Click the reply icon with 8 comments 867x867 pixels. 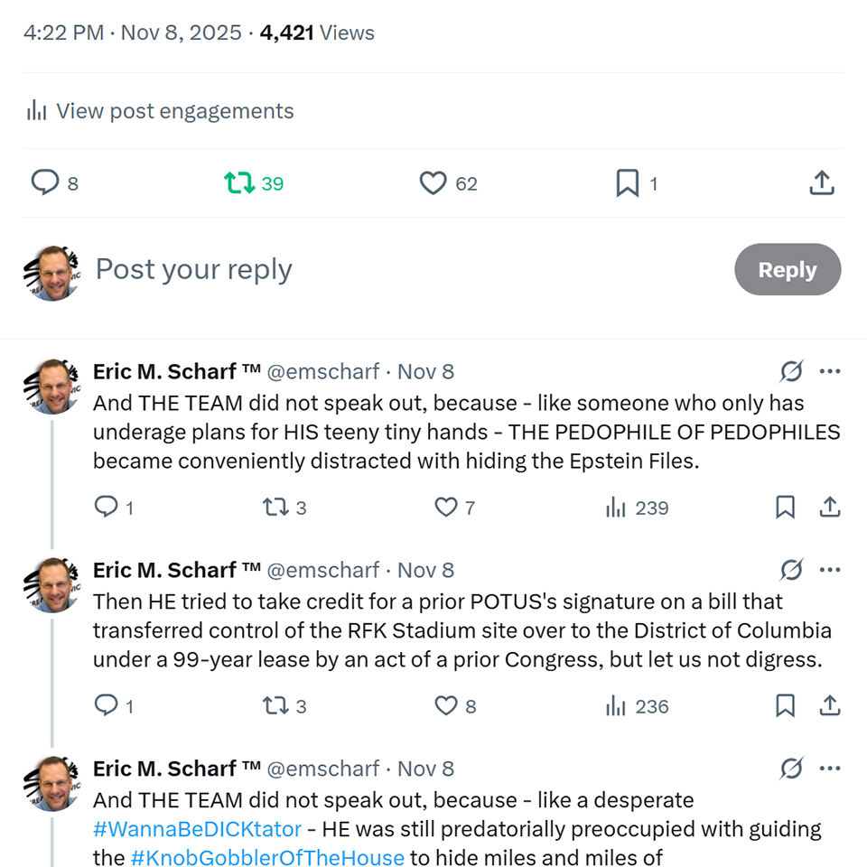tap(45, 183)
